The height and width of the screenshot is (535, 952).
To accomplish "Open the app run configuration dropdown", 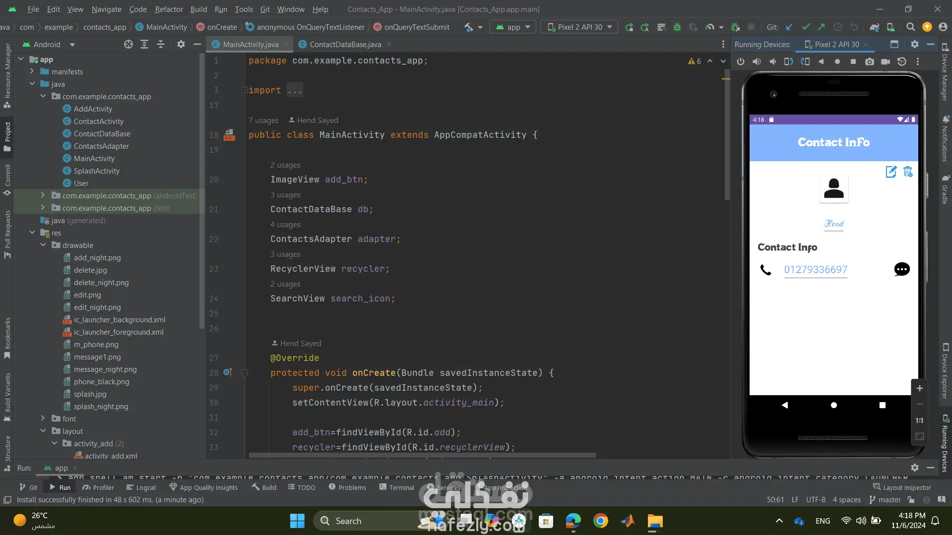I will 513,27.
